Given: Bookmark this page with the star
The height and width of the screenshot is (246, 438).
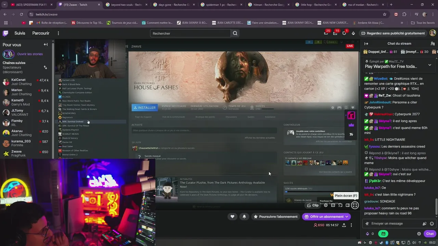Looking at the screenshot, I should click(385, 14).
